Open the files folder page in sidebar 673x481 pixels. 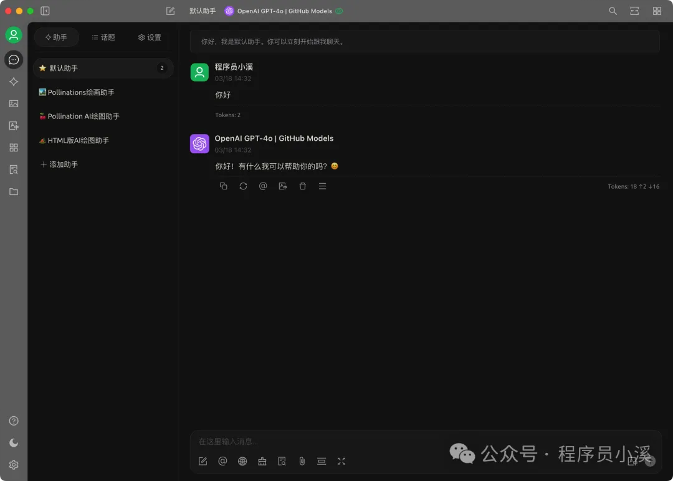click(x=14, y=192)
